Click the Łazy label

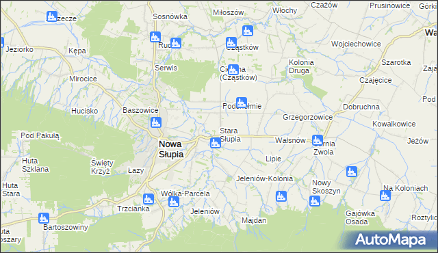(136, 170)
